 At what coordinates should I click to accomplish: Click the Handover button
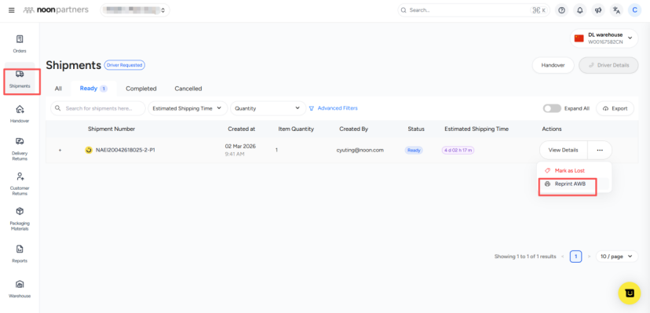coord(553,65)
